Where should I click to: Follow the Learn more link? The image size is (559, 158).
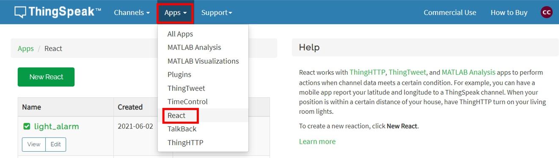(x=317, y=141)
